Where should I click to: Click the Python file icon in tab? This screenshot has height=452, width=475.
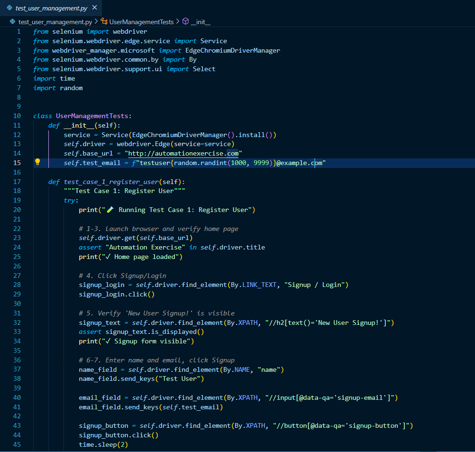(x=9, y=8)
